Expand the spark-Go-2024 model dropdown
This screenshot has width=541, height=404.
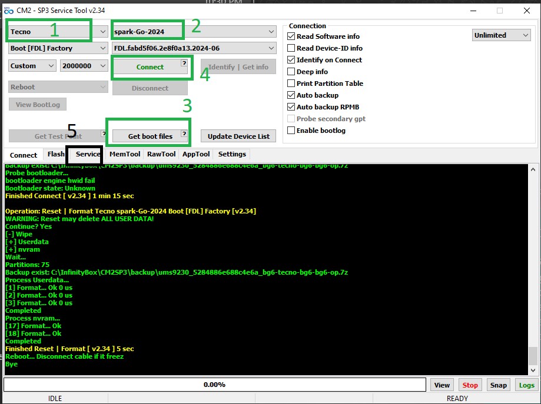[x=194, y=32]
